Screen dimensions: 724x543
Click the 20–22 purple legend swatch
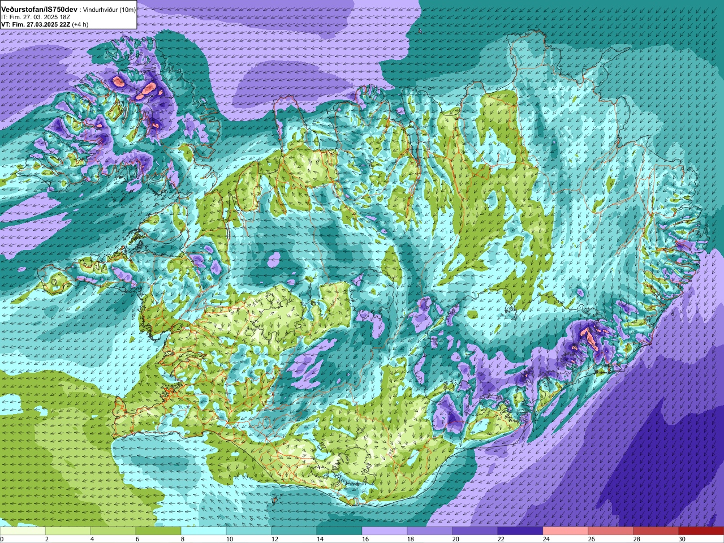coord(475,531)
